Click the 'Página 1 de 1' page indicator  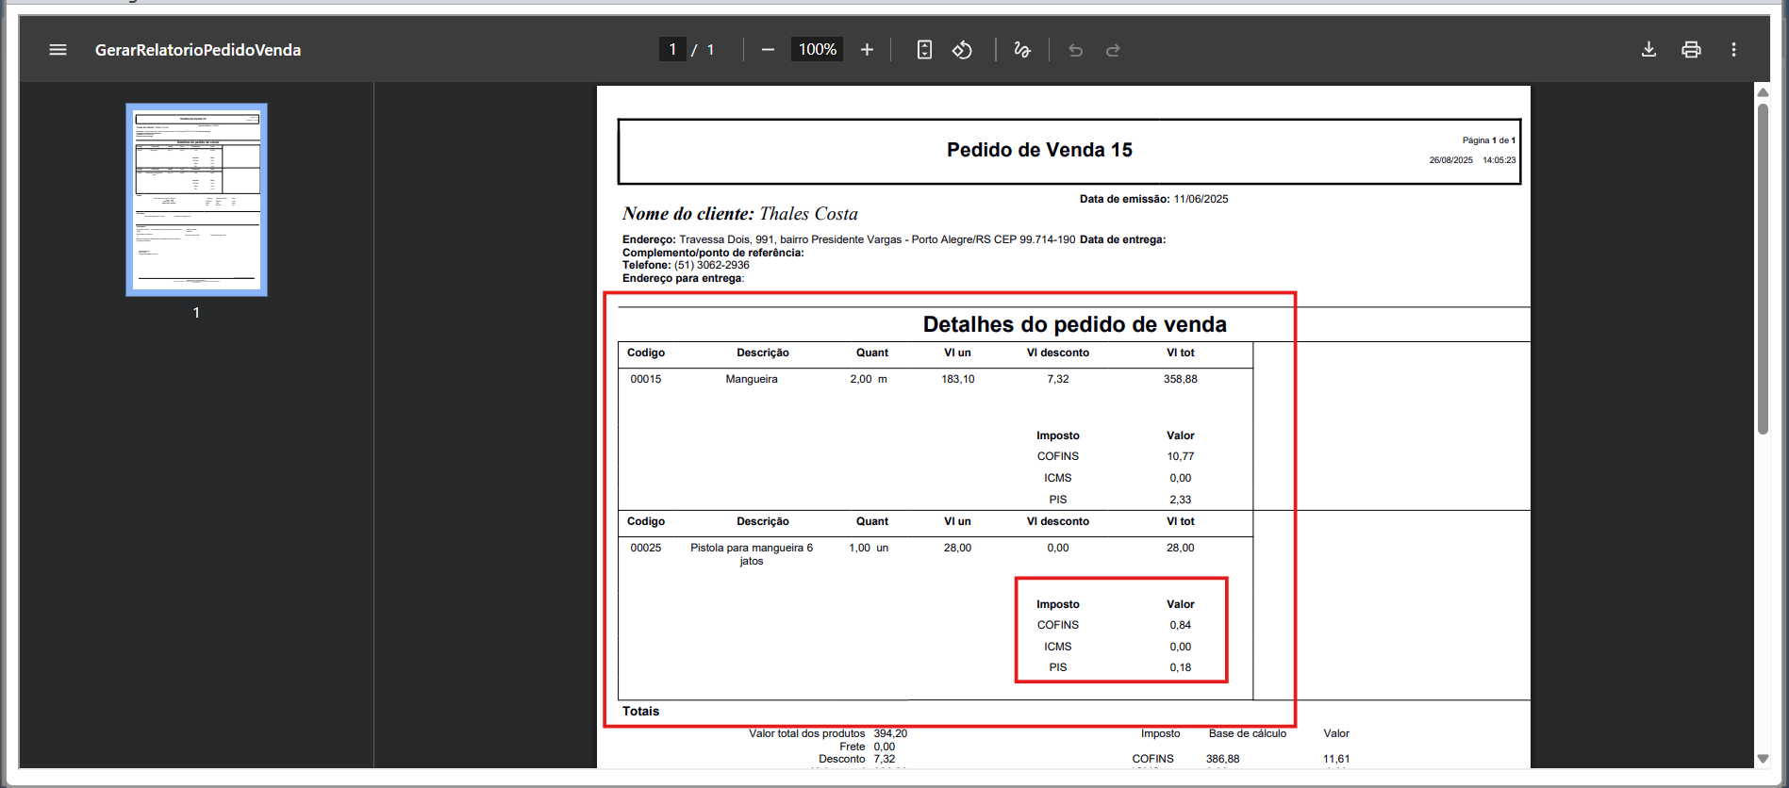[1489, 140]
